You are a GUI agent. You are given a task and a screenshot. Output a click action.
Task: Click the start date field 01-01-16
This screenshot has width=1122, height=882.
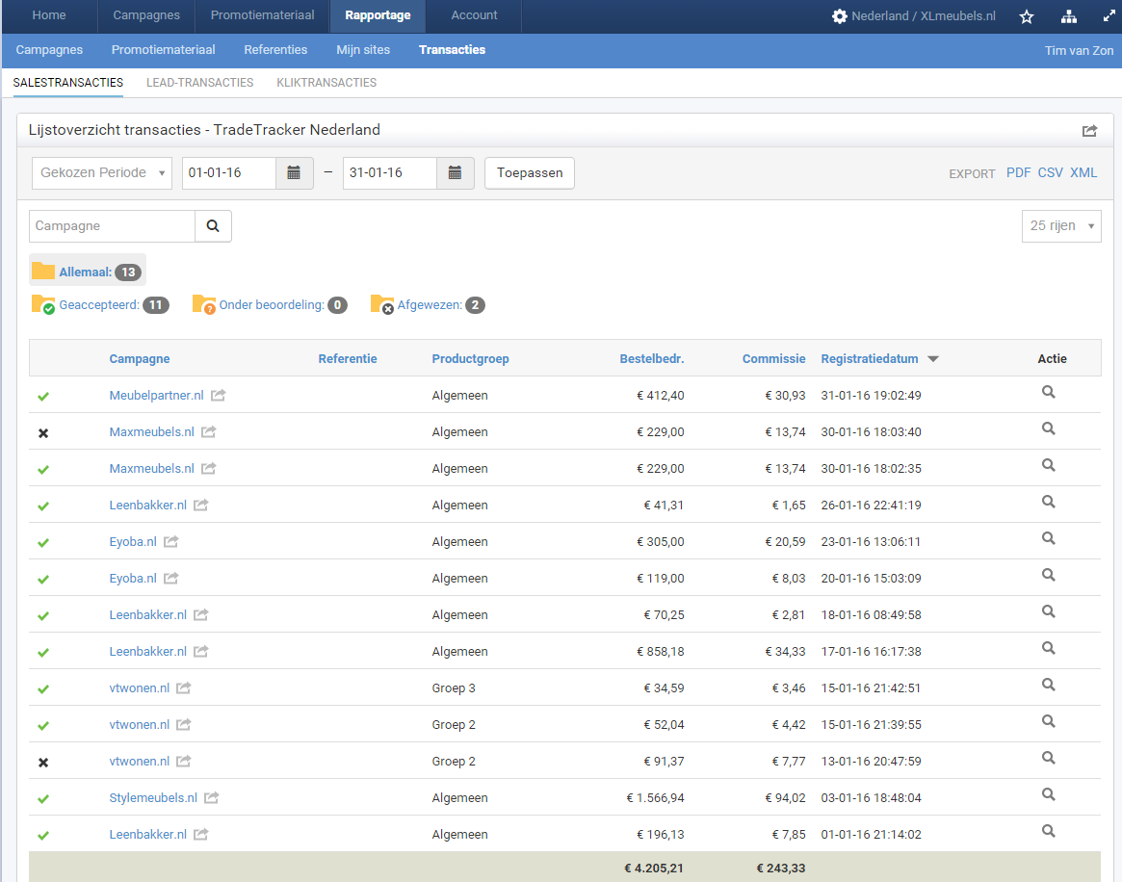[229, 173]
